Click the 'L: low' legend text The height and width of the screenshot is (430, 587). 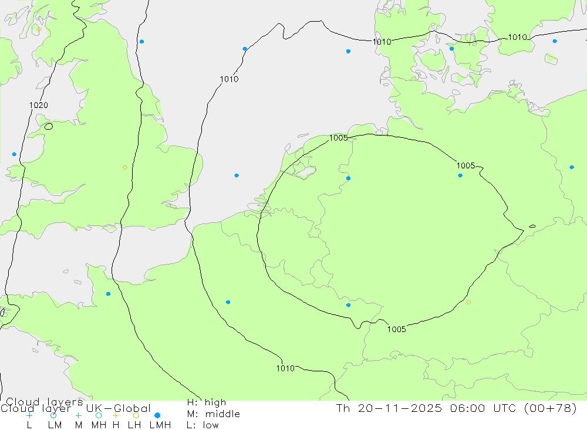click(x=203, y=425)
